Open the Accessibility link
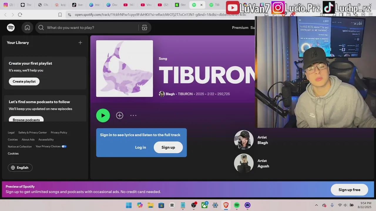376x211 pixels. pos(46,139)
